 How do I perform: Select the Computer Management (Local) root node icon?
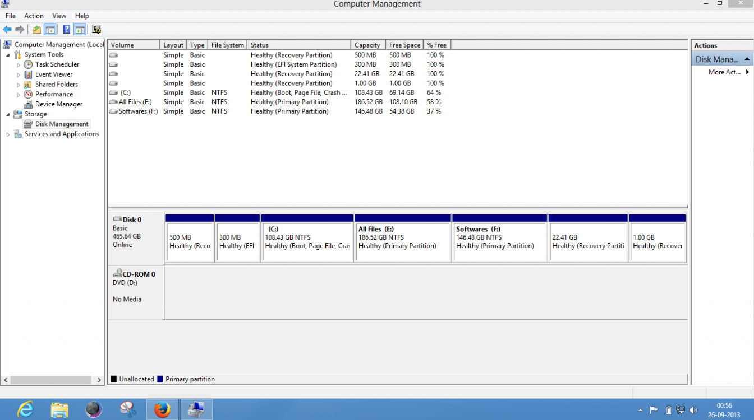pyautogui.click(x=7, y=44)
